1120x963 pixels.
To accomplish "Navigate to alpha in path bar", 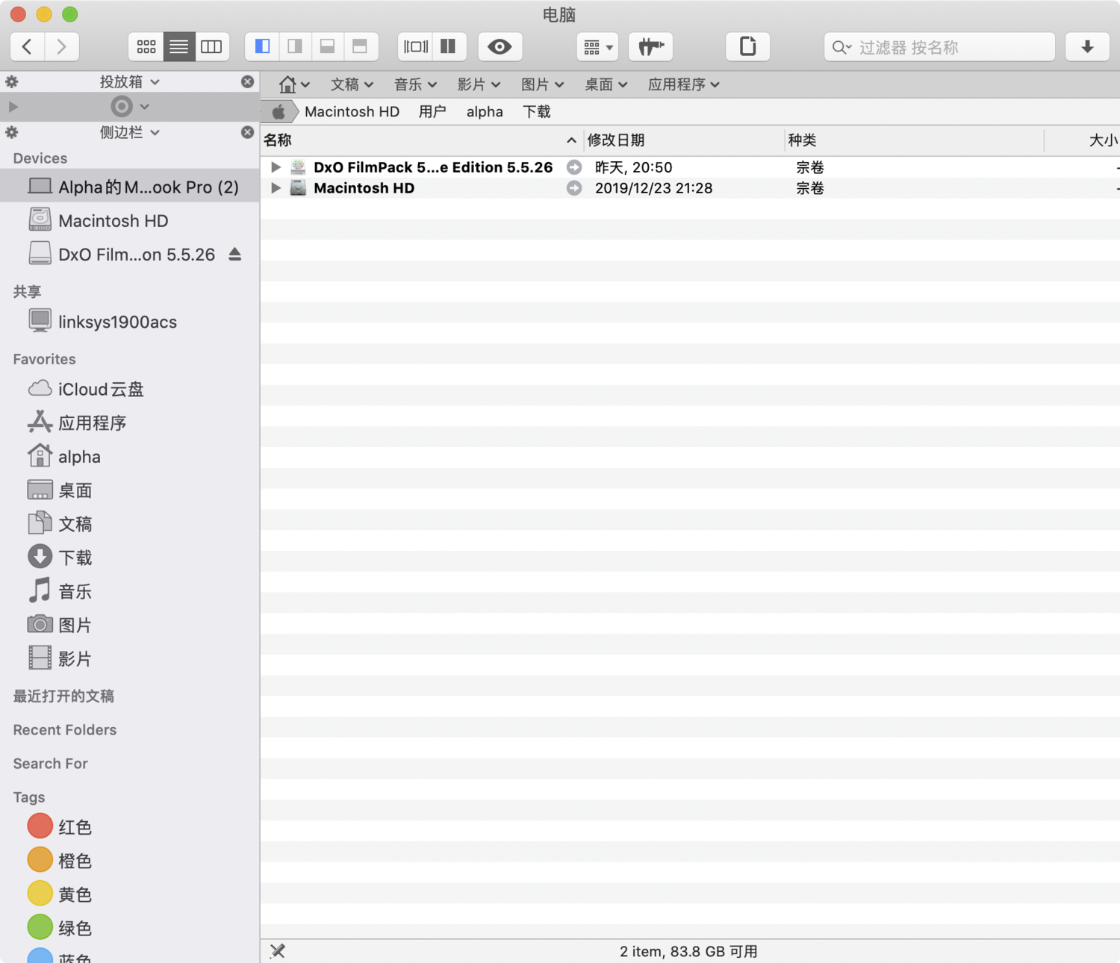I will pos(485,112).
